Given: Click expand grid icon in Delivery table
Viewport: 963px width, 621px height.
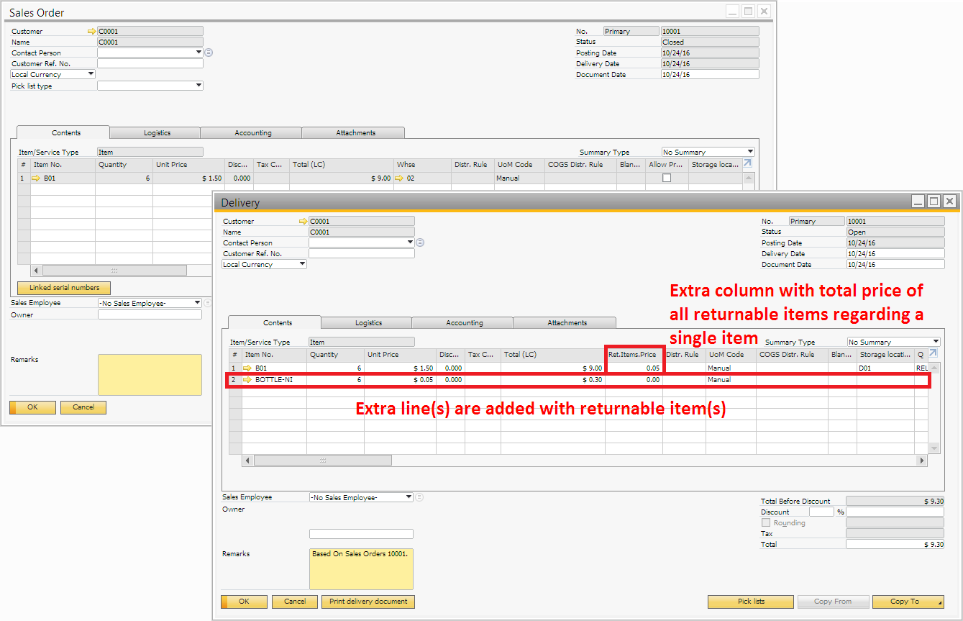Looking at the screenshot, I should click(x=933, y=353).
